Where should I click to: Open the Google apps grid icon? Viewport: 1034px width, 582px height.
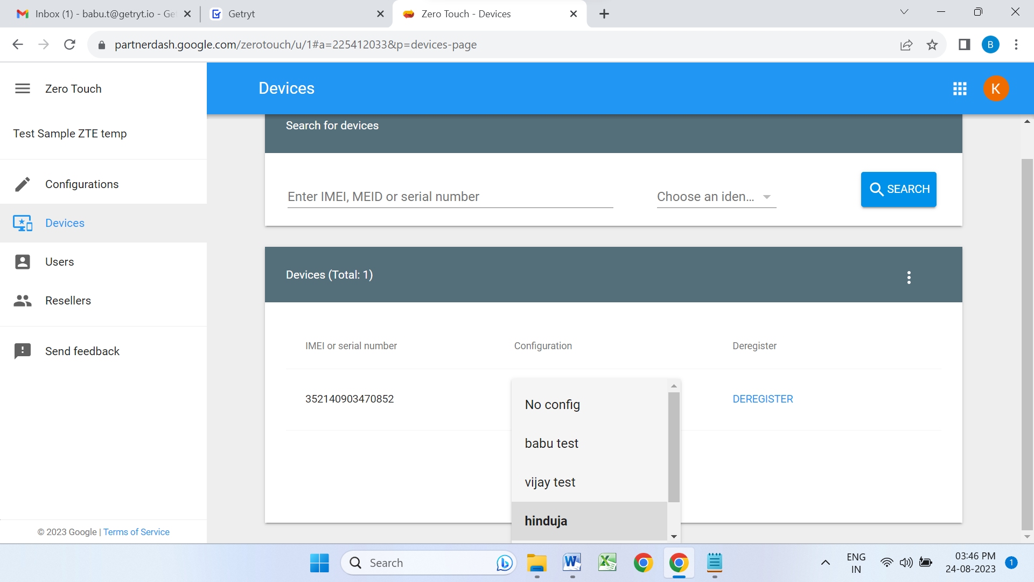[x=960, y=89]
